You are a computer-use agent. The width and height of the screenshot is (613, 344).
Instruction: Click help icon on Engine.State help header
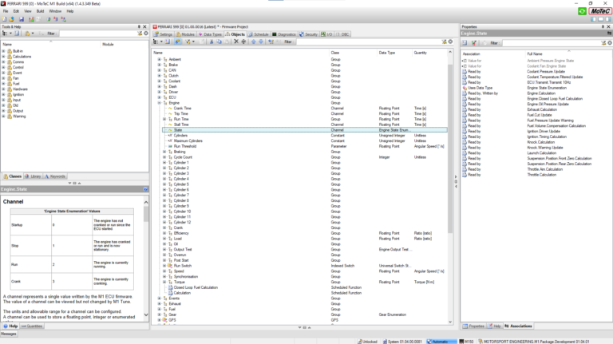(x=145, y=189)
